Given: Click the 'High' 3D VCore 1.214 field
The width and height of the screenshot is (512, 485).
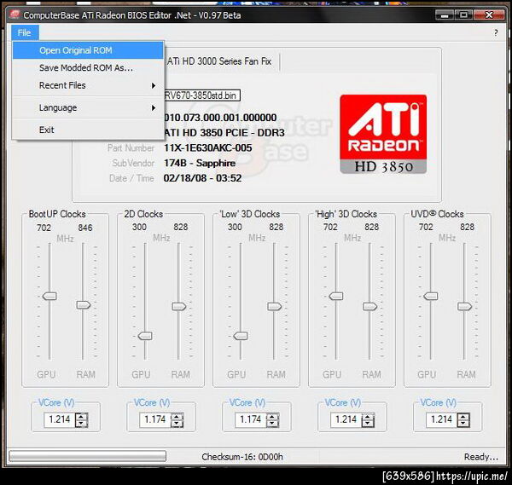Looking at the screenshot, I should pos(346,419).
